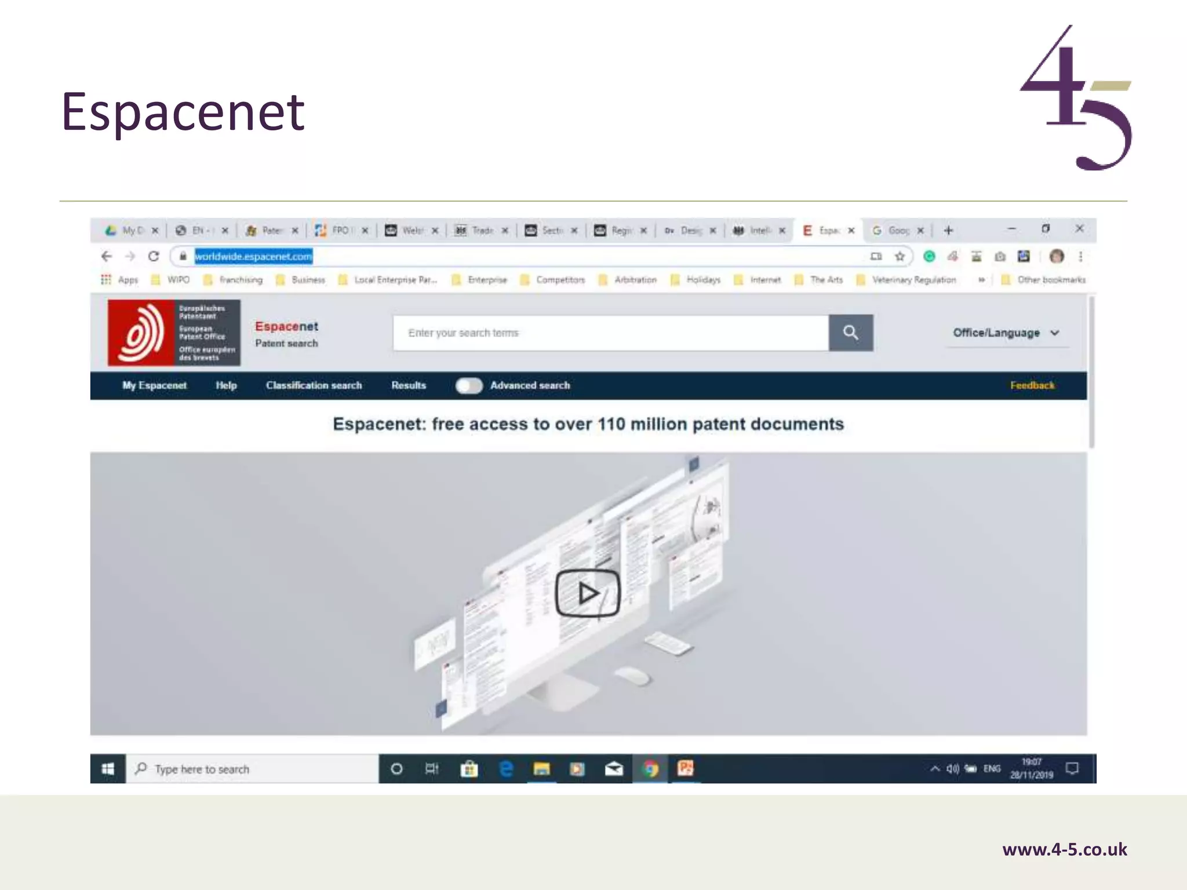The width and height of the screenshot is (1187, 890).
Task: Open the ENG language indicator
Action: click(992, 769)
